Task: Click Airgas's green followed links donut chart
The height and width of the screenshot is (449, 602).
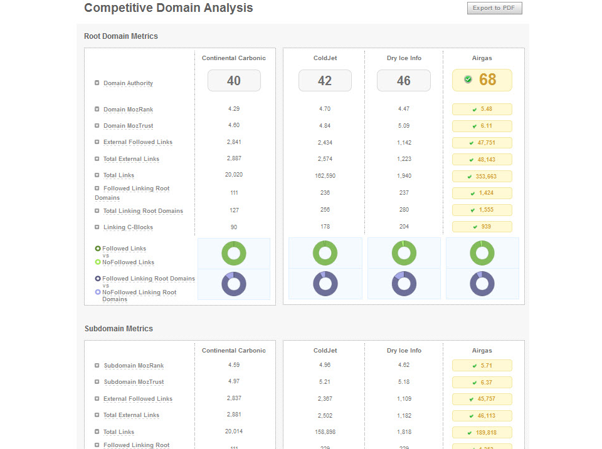Action: click(x=482, y=253)
